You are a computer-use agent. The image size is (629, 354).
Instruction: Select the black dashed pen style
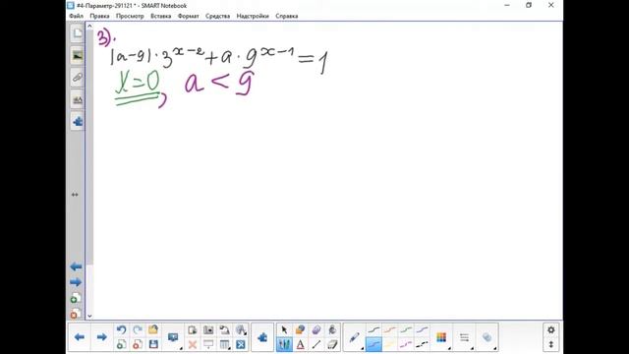click(422, 344)
